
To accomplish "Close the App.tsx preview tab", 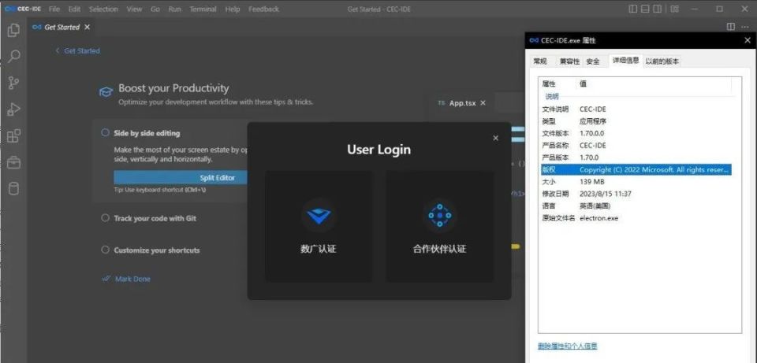I will 483,103.
